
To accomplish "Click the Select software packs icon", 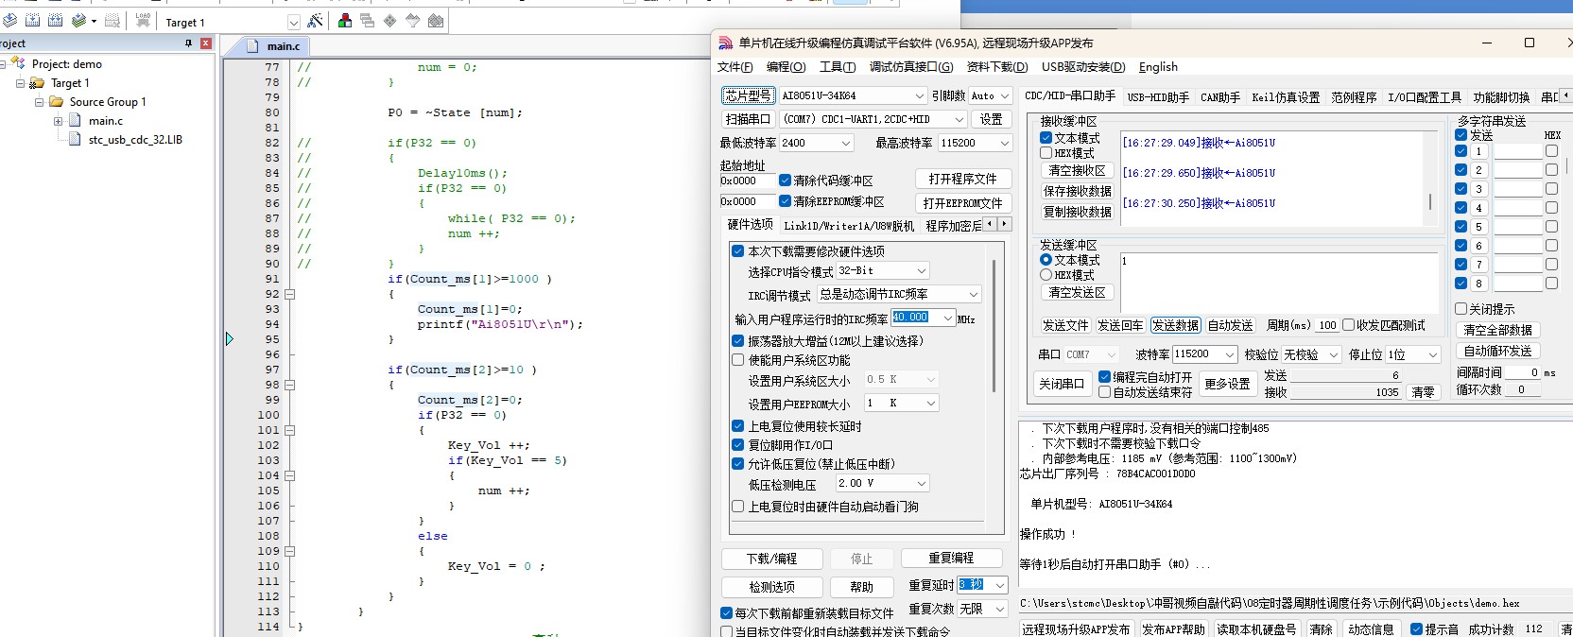I will (413, 21).
